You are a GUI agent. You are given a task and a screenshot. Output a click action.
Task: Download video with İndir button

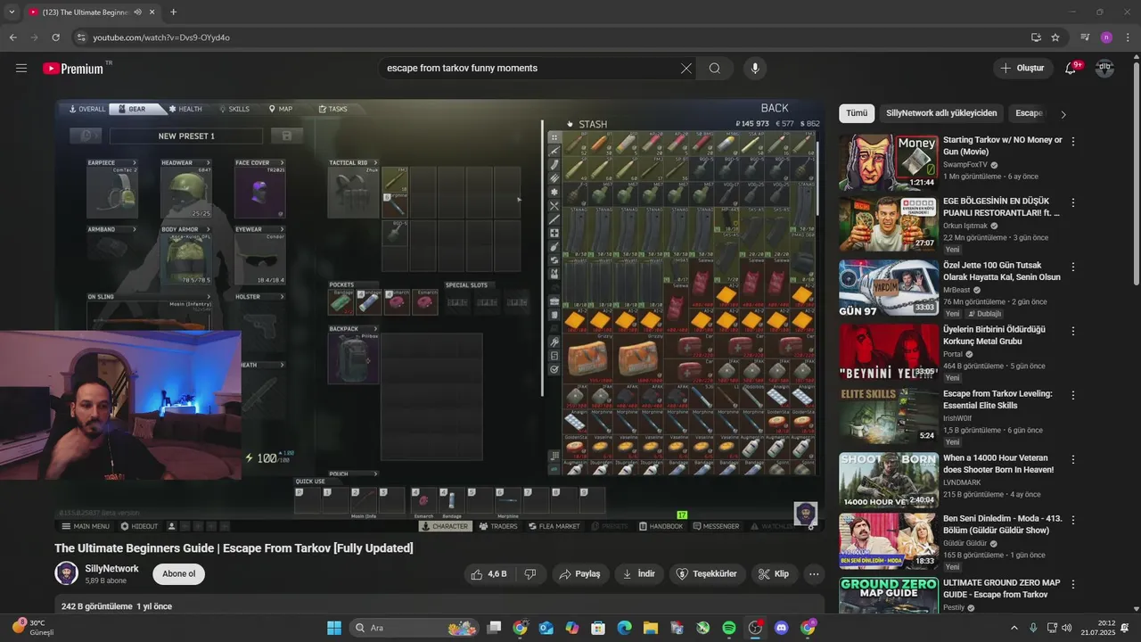tap(639, 574)
